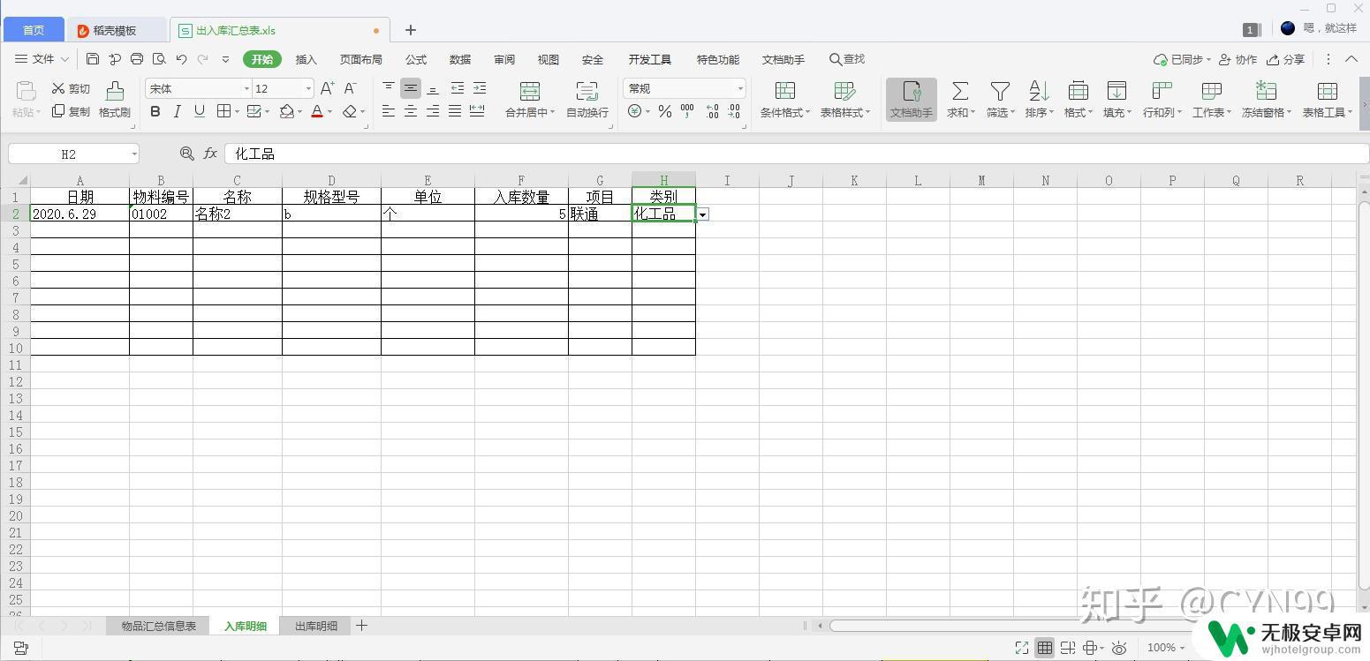Open Conditional Formatting (条件格式)

pyautogui.click(x=784, y=99)
